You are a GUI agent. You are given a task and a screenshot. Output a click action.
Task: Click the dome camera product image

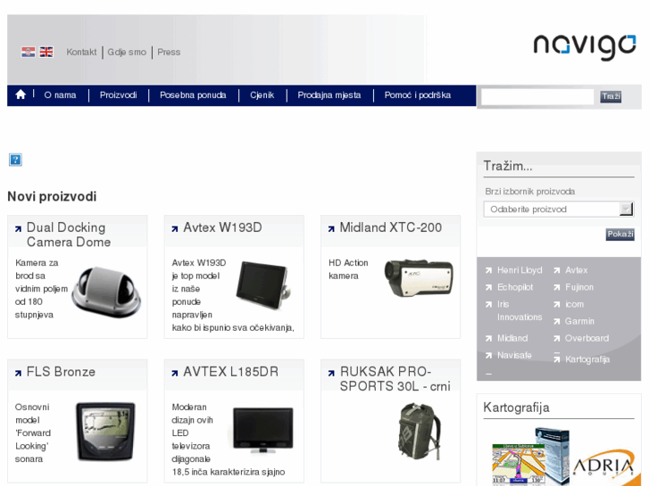106,292
